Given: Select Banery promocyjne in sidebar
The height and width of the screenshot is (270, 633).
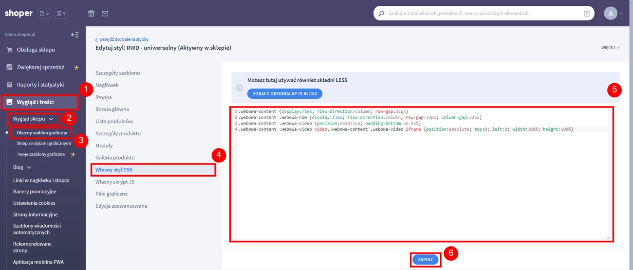Looking at the screenshot, I should pos(35,192).
